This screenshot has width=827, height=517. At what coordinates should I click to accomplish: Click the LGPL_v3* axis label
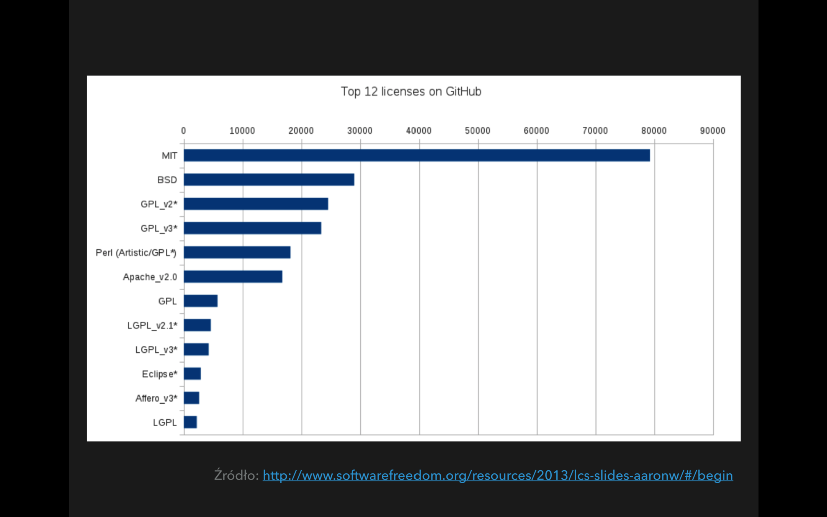(x=156, y=350)
